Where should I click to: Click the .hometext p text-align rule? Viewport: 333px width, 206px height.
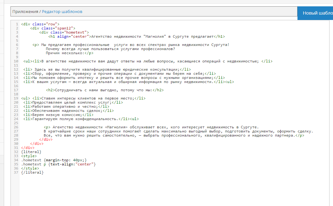tap(58, 164)
